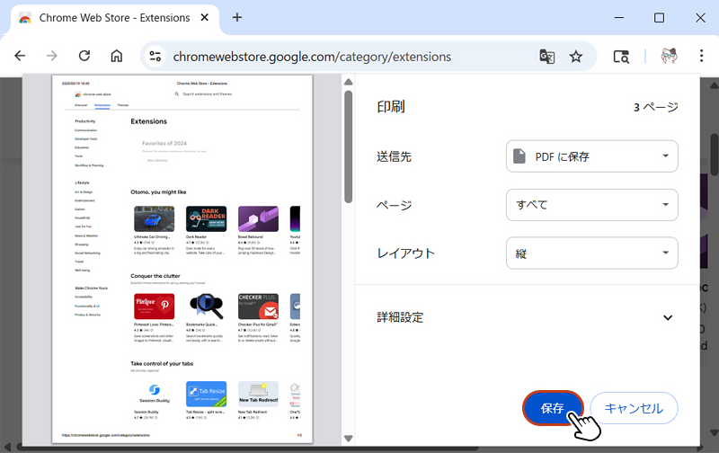719x453 pixels.
Task: Click the preview scrollbar up arrow
Action: [349, 82]
